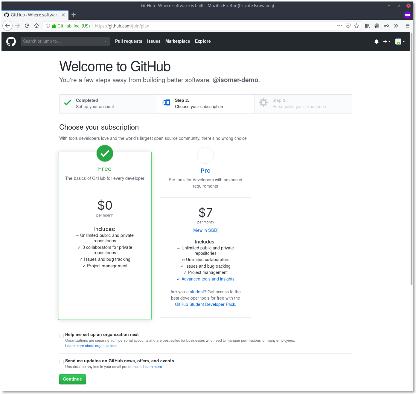The width and height of the screenshot is (416, 394).
Task: Follow the student link in Pro card
Action: pos(197,292)
